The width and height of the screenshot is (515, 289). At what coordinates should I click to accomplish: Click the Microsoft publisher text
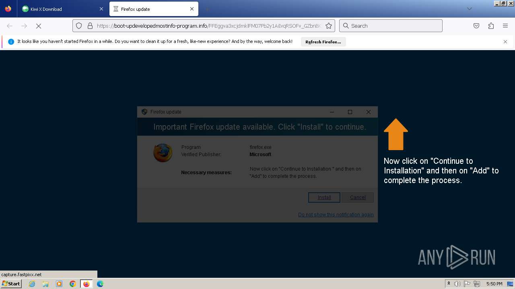pos(260,155)
